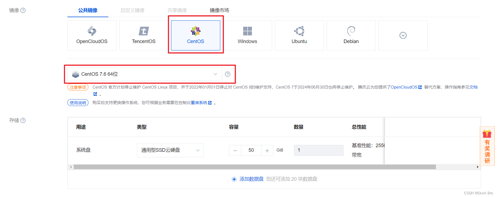The height and width of the screenshot is (197, 497).
Task: Click the 用途 column header
Action: tap(81, 127)
